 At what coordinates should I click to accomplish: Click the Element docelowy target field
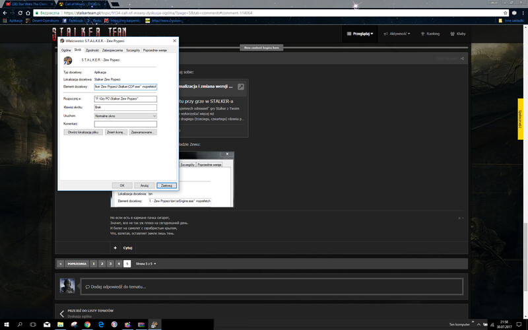(x=125, y=87)
